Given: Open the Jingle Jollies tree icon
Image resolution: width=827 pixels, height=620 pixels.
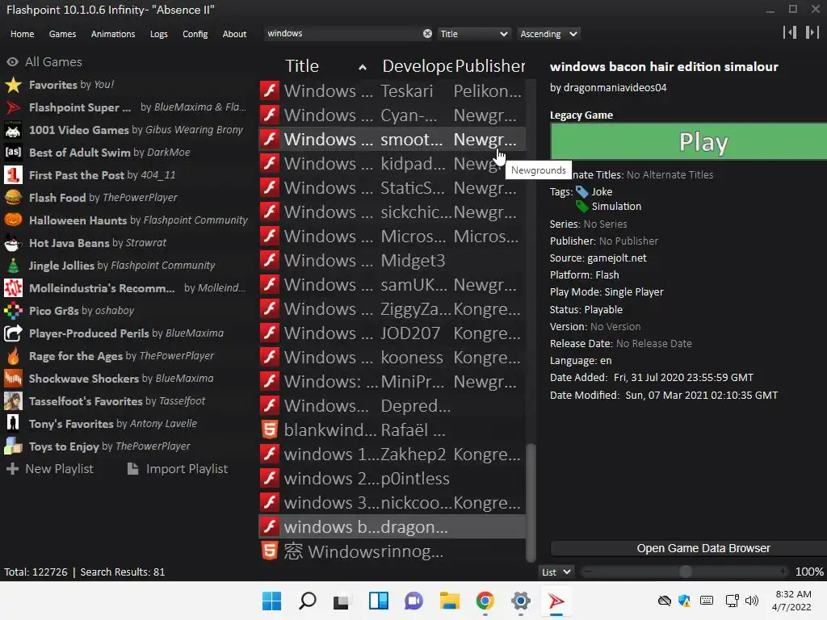Looking at the screenshot, I should click(13, 266).
